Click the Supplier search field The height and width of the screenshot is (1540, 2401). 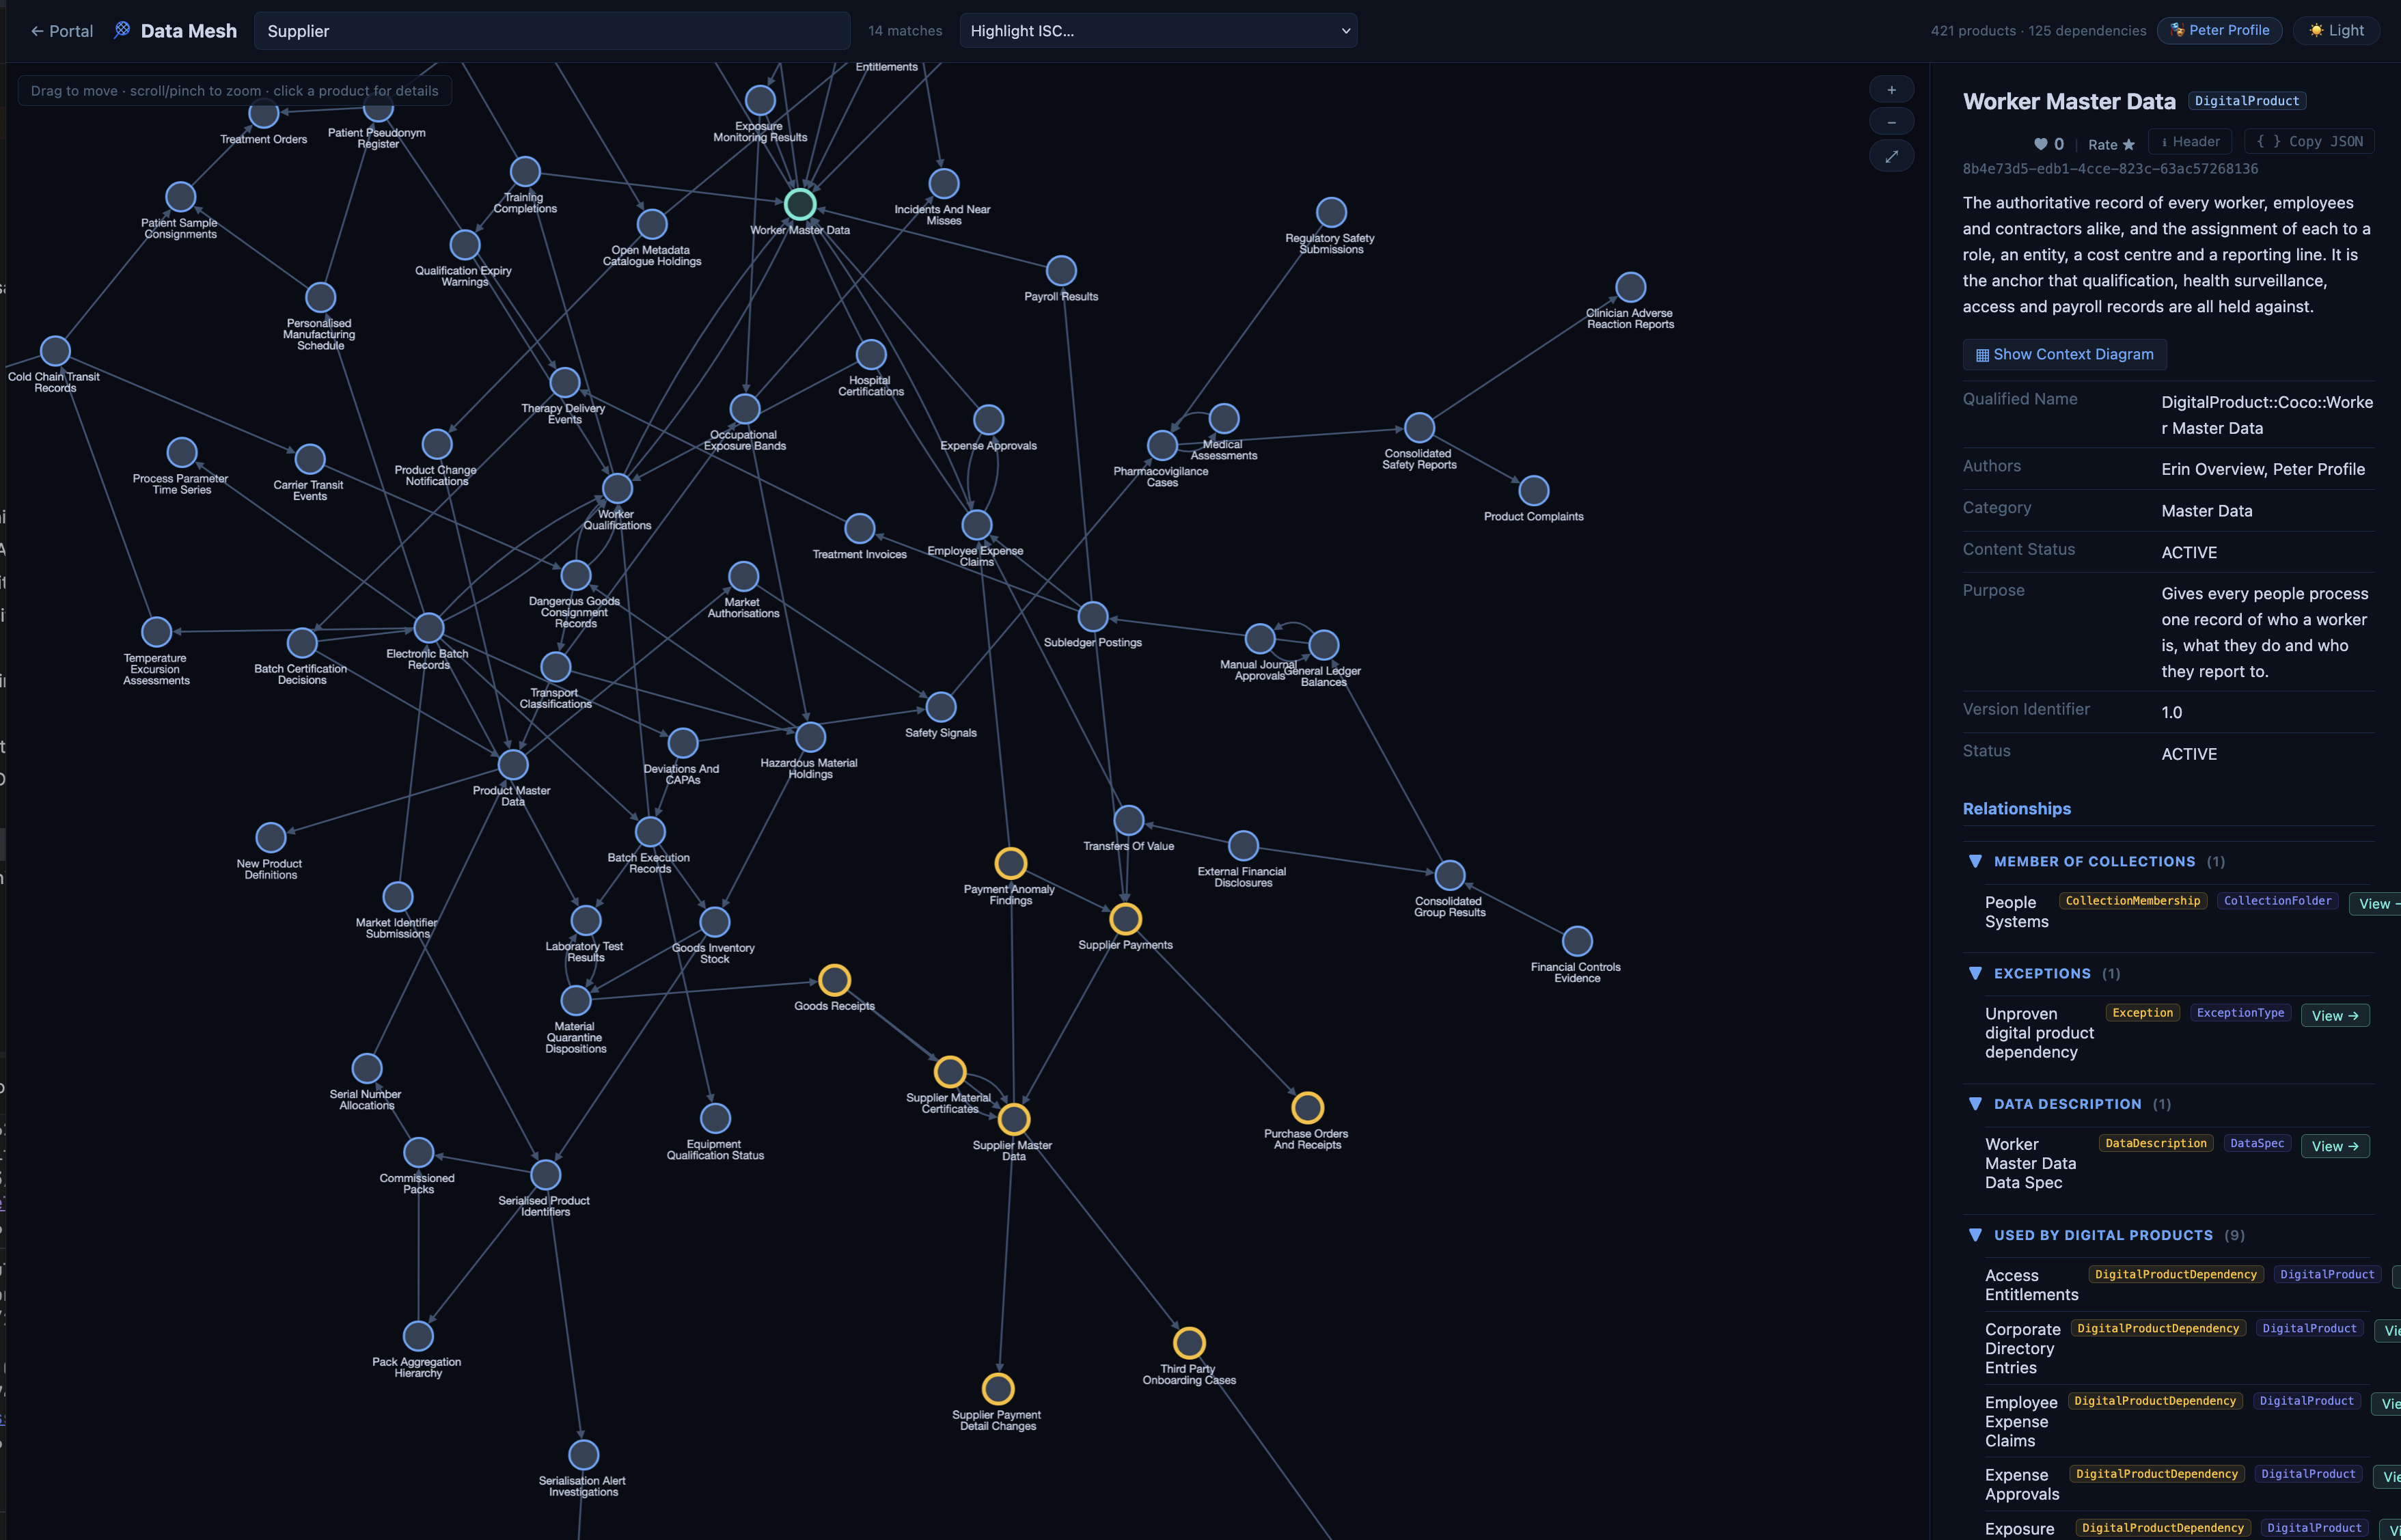(552, 31)
